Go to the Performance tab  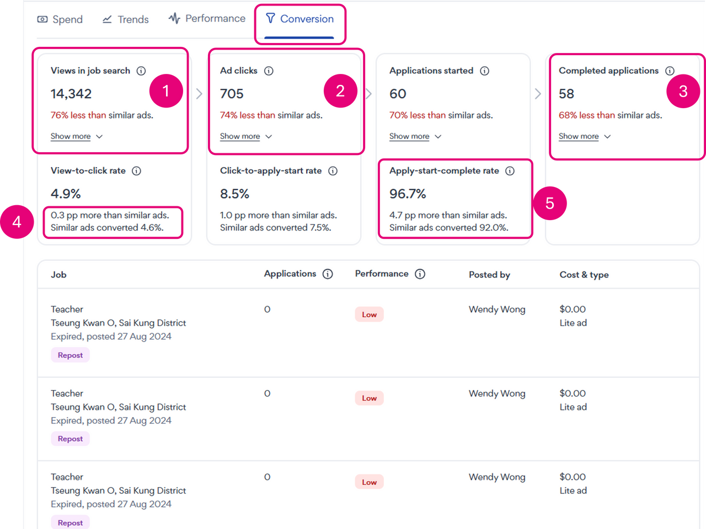pyautogui.click(x=207, y=19)
